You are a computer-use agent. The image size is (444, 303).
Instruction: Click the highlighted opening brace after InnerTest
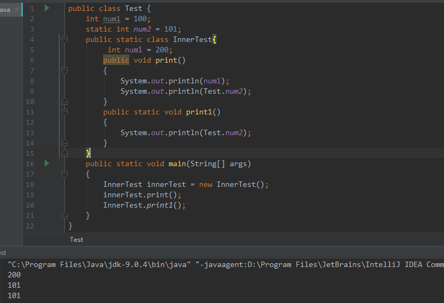point(214,40)
